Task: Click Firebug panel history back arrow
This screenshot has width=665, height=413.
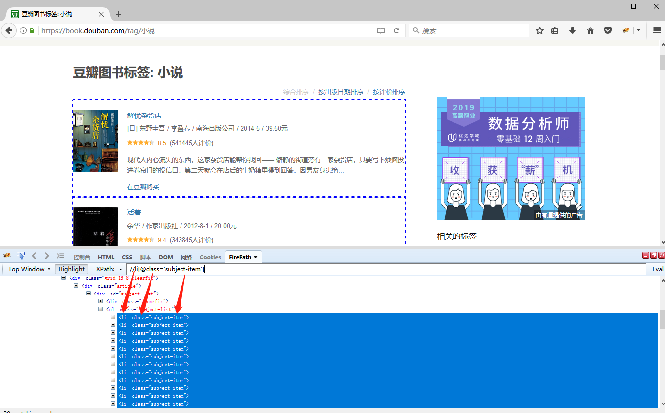Action: tap(34, 256)
